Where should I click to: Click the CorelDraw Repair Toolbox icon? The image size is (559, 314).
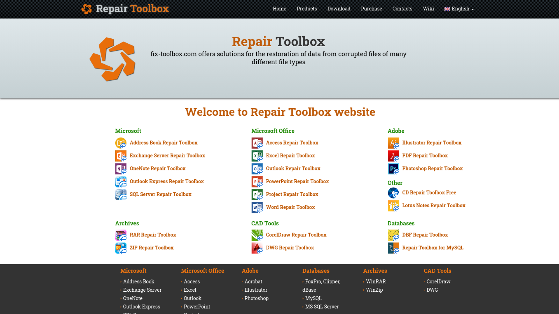pyautogui.click(x=257, y=235)
